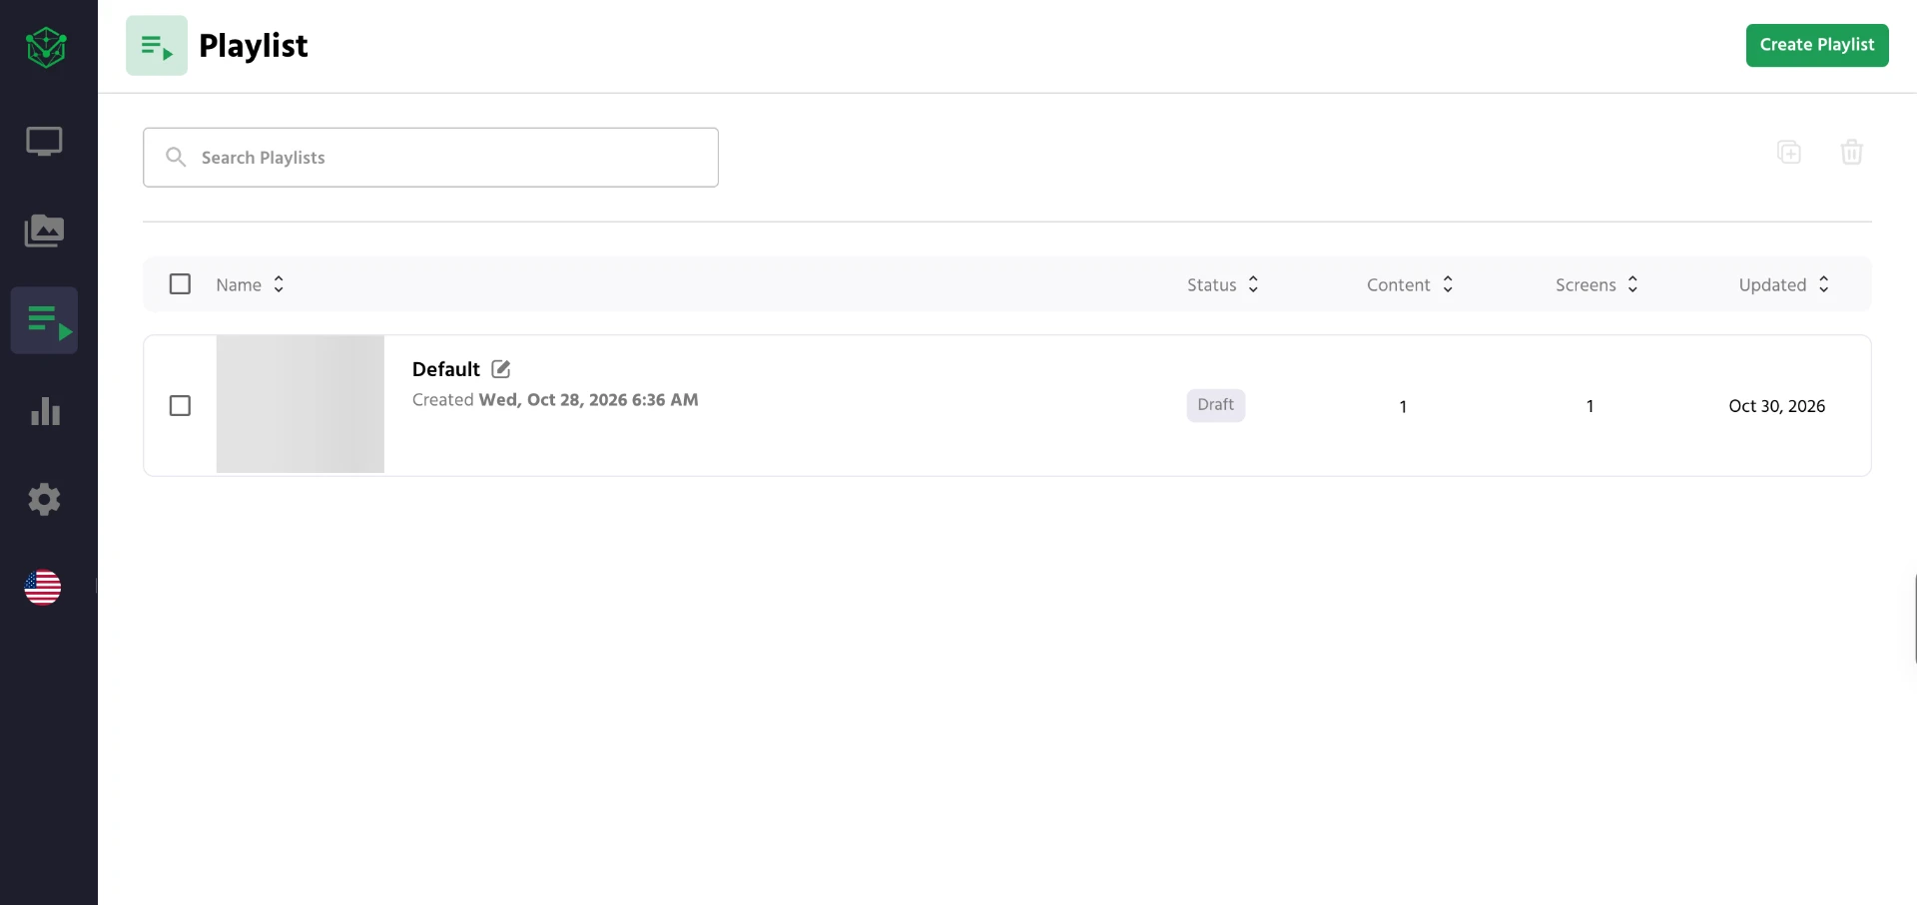Click the Playlist page title
The image size is (1917, 905).
(254, 46)
